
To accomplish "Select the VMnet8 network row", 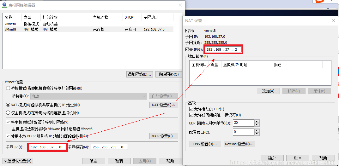I will pos(89,29).
